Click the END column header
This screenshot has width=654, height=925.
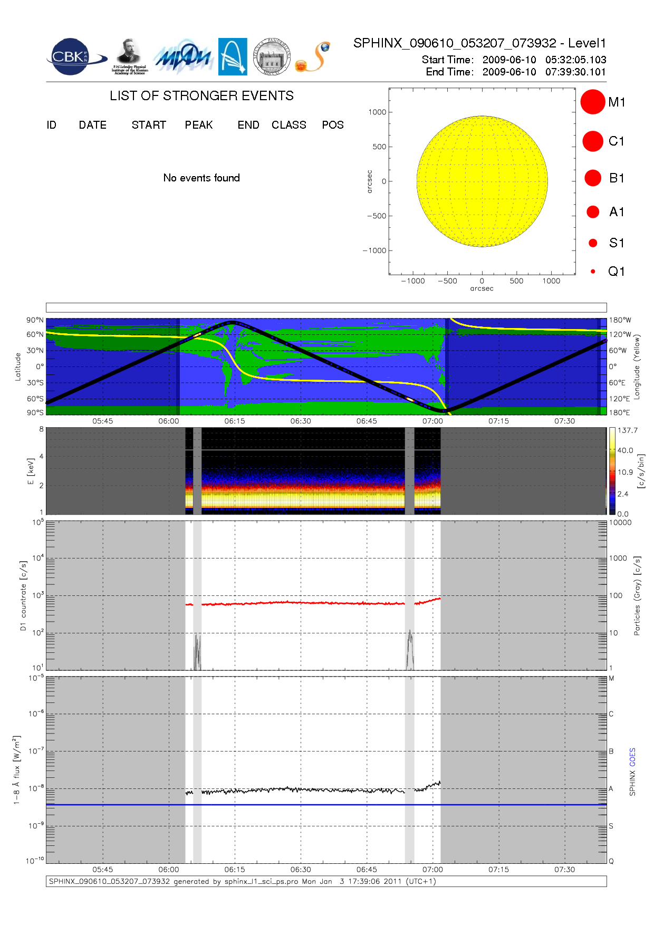pos(248,125)
